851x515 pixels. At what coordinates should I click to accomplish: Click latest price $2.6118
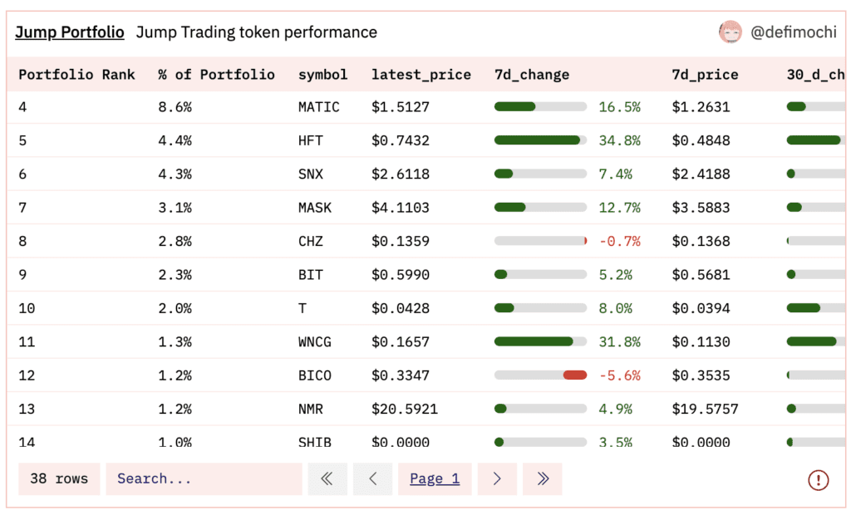click(x=401, y=174)
